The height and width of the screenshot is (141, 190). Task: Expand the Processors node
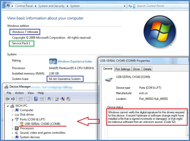13,128
